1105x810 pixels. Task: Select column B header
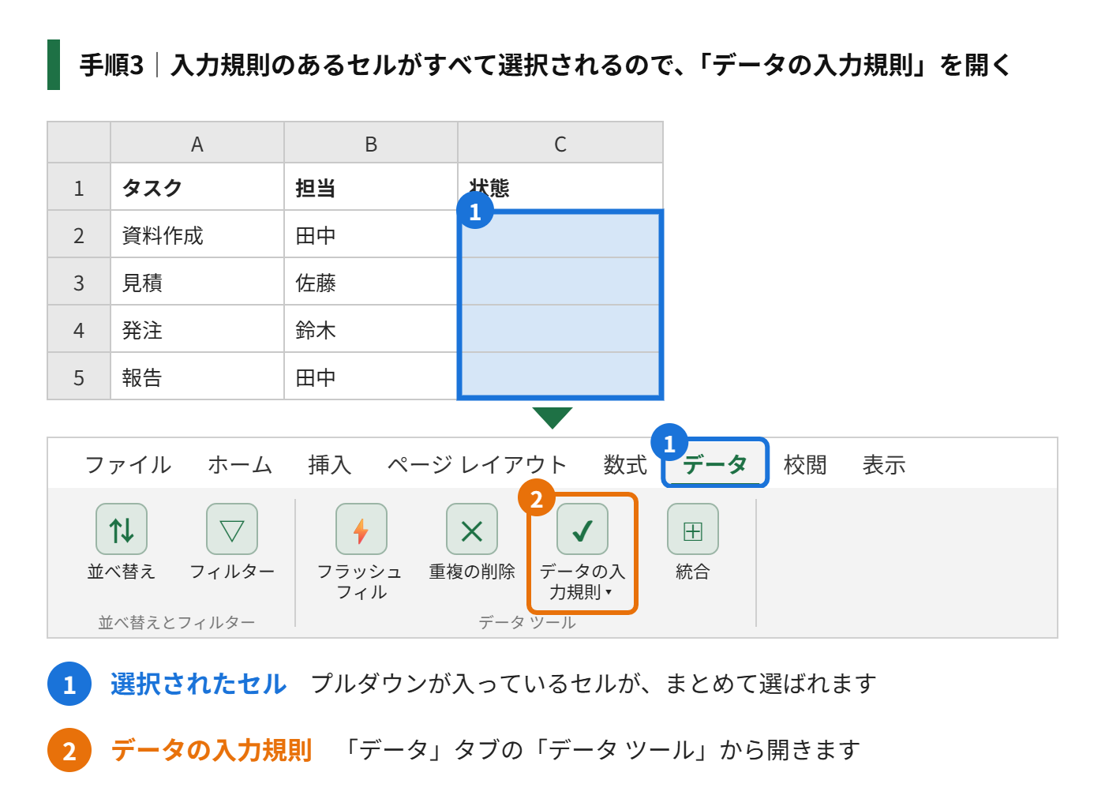pyautogui.click(x=371, y=143)
